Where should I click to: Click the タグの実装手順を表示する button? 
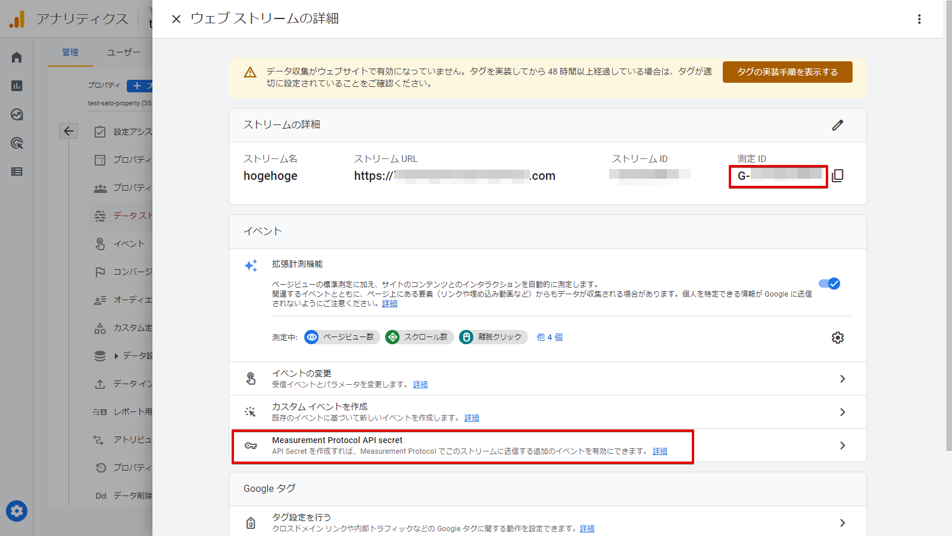(x=787, y=72)
